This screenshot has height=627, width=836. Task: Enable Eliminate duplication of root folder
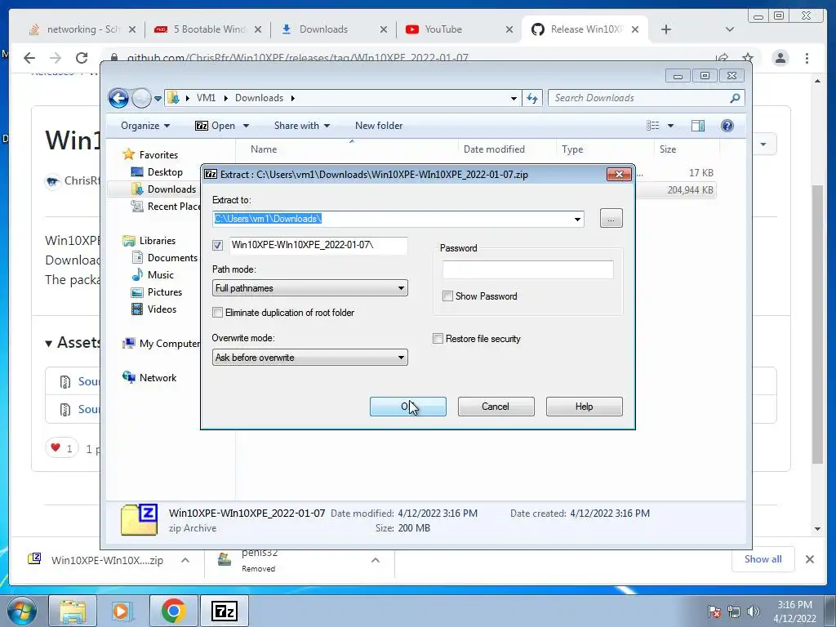[217, 313]
